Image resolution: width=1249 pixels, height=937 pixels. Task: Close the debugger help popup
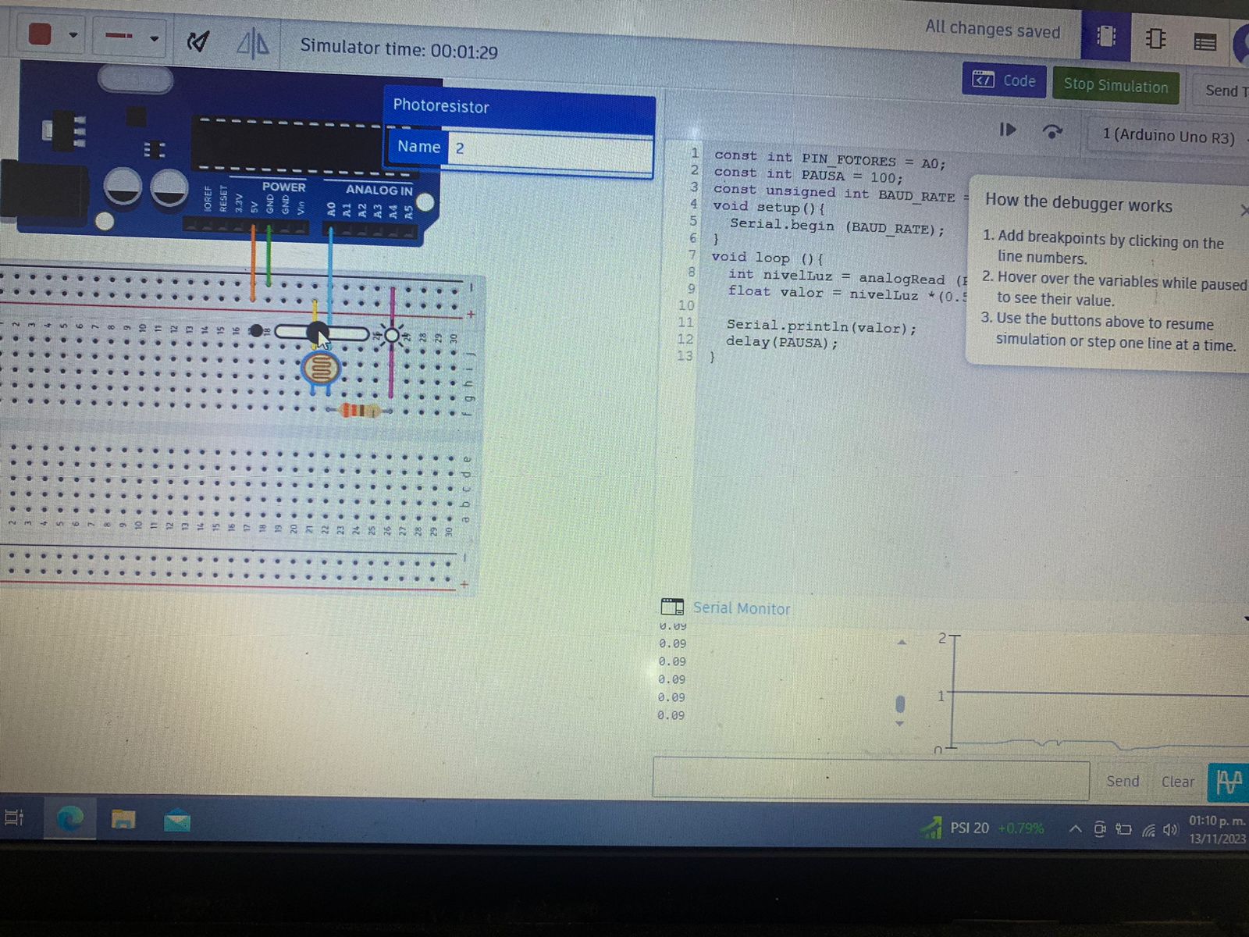coord(1243,210)
